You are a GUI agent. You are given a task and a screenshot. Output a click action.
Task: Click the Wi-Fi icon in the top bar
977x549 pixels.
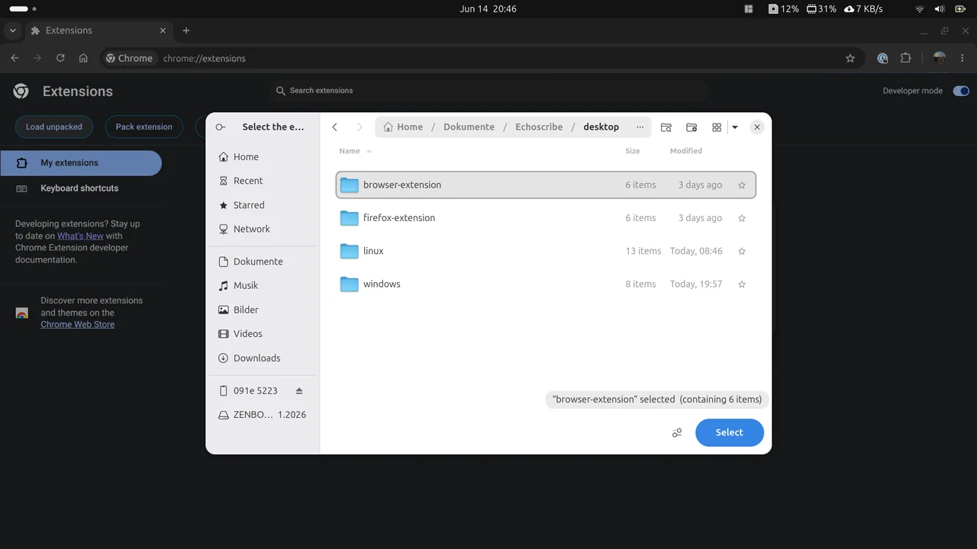920,9
